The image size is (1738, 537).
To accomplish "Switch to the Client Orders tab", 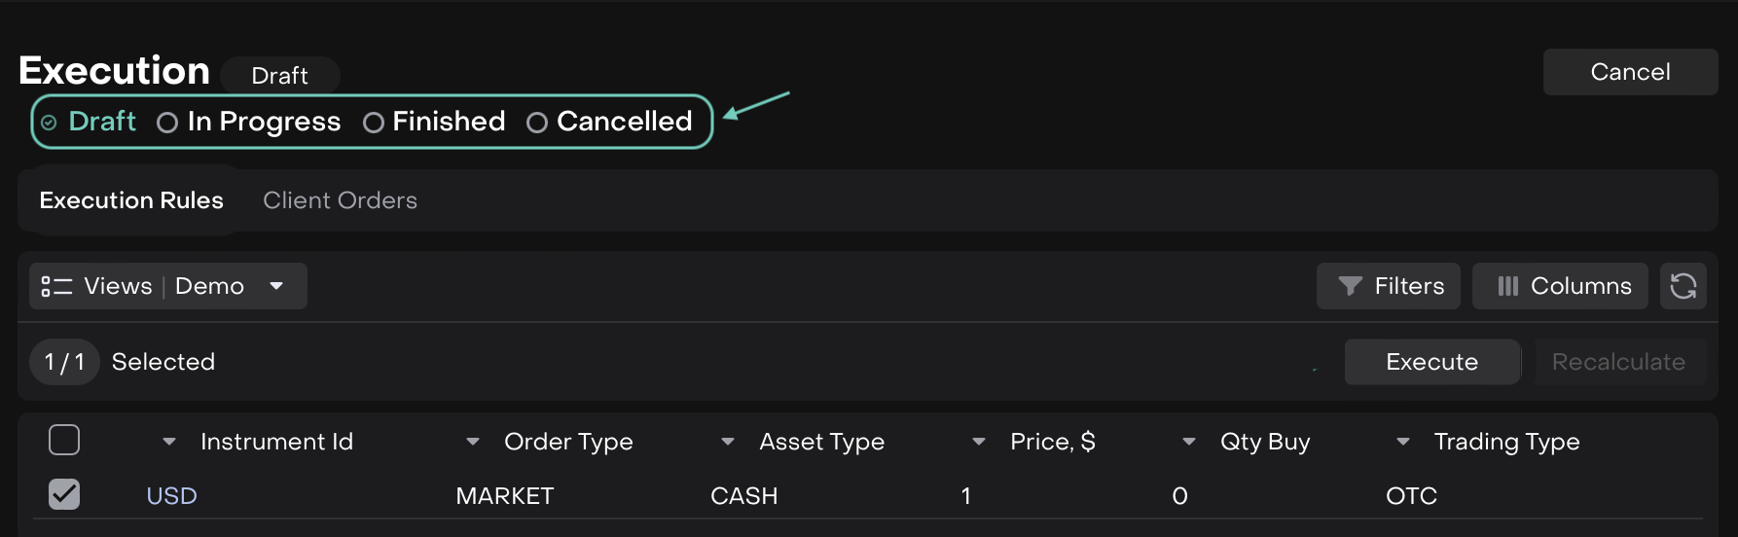I will pyautogui.click(x=340, y=200).
